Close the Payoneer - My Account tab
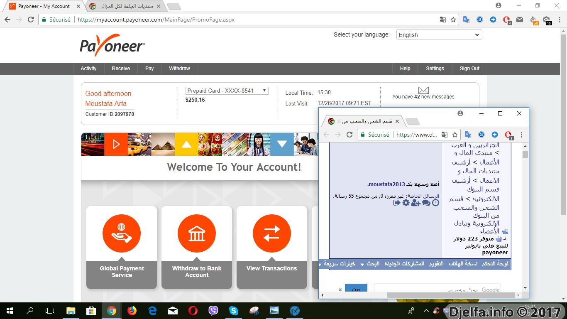This screenshot has height=319, width=567. (x=78, y=6)
